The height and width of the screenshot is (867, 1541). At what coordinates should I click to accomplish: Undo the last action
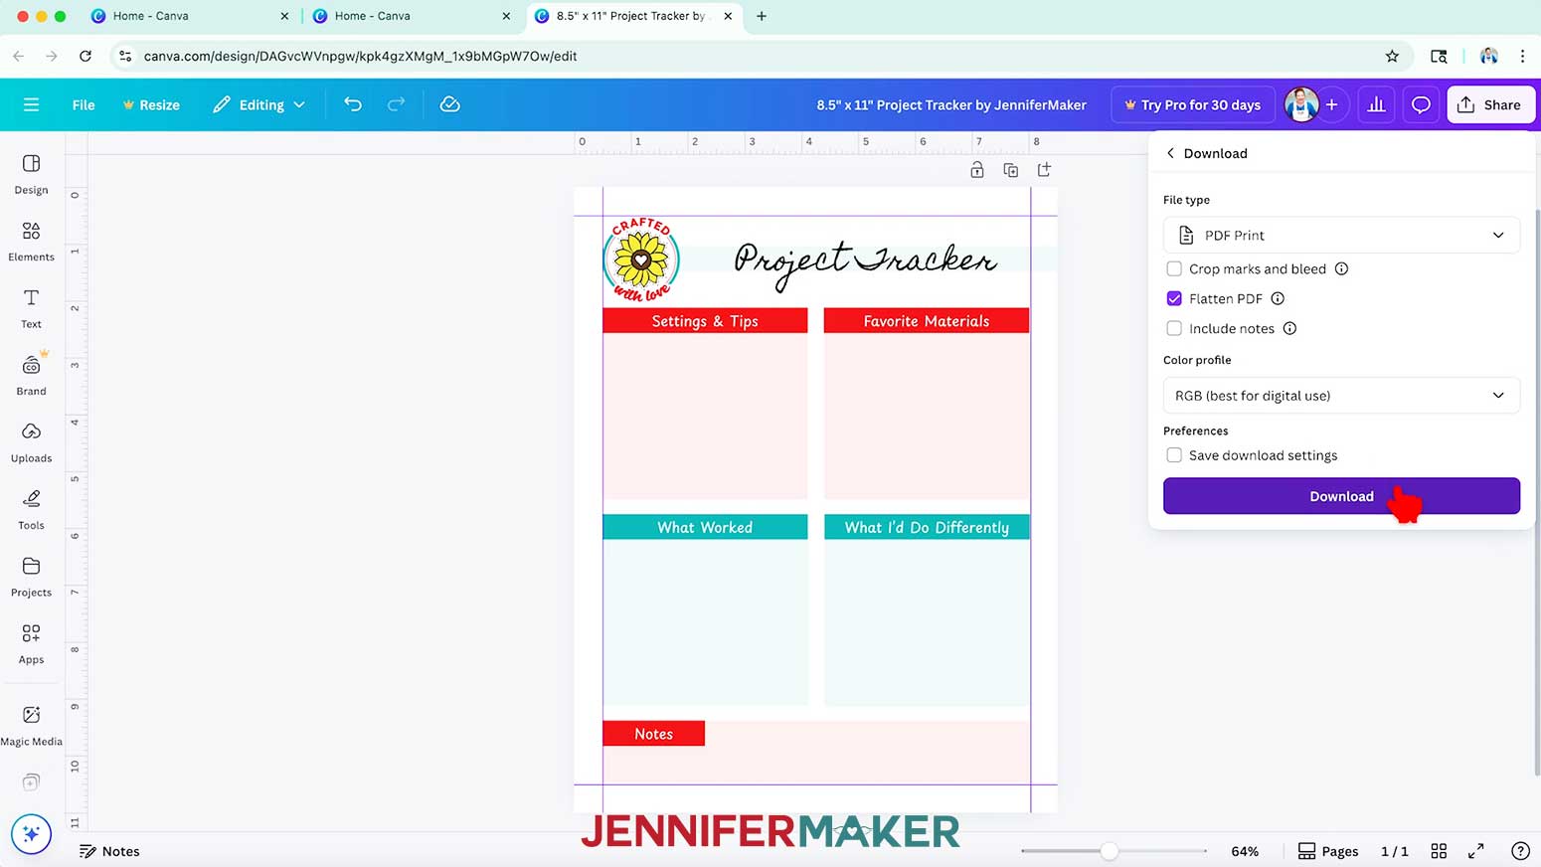point(353,104)
